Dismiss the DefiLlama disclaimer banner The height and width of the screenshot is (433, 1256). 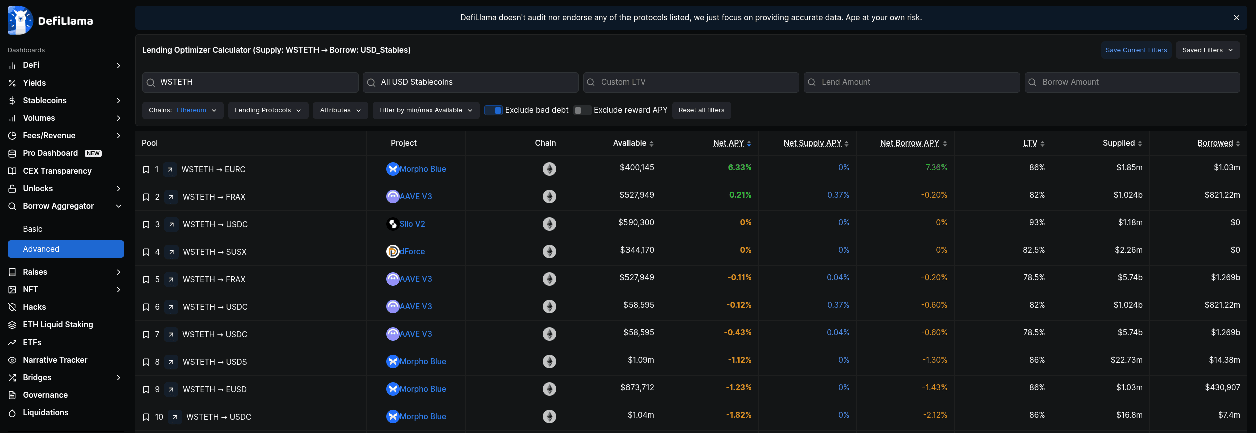[1236, 18]
